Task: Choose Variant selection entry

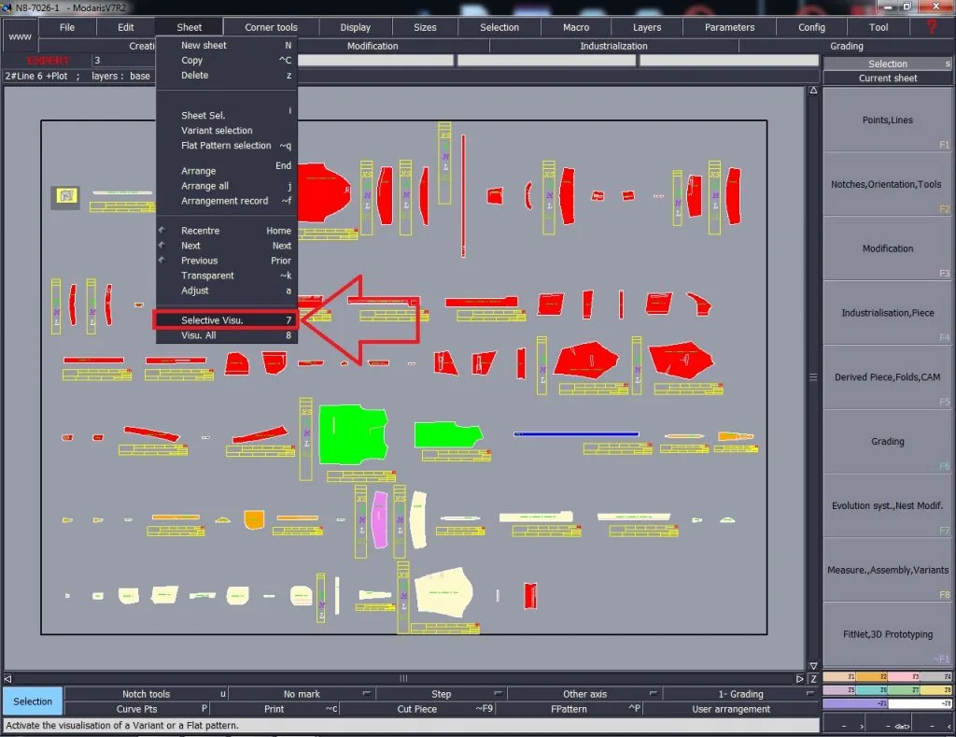Action: (x=226, y=130)
